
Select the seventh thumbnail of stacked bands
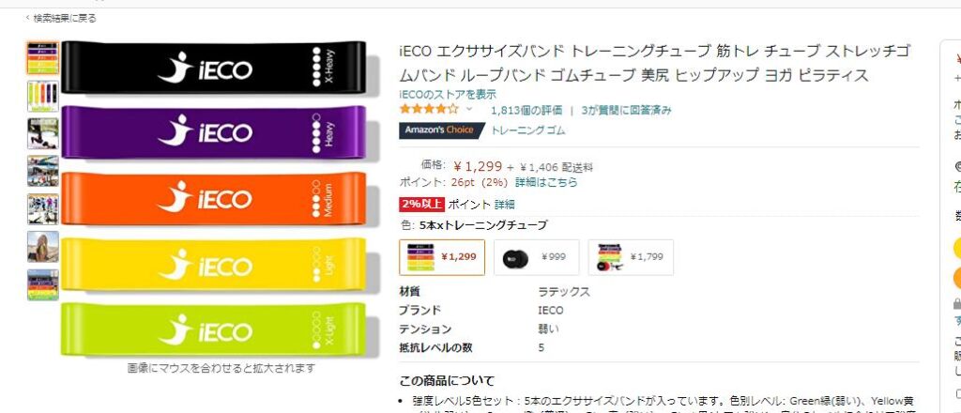pos(43,285)
